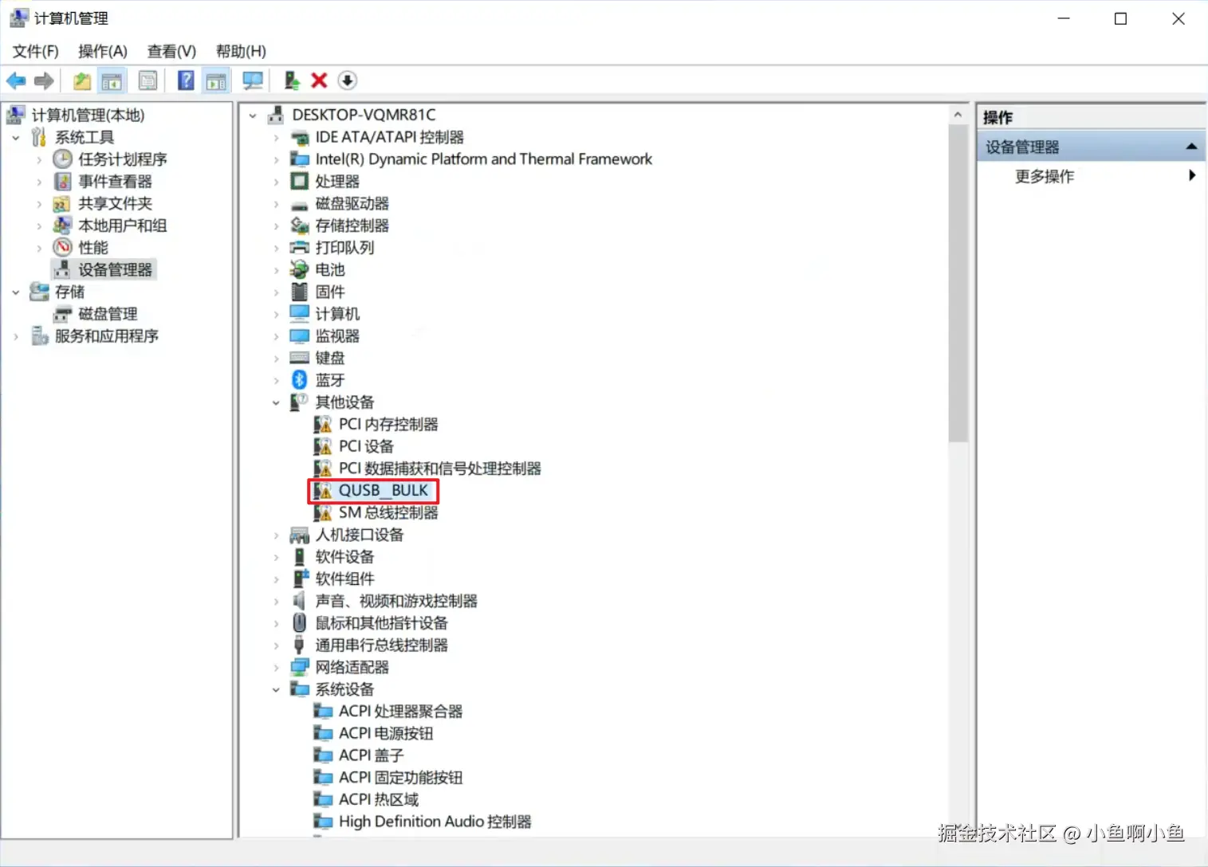This screenshot has height=867, width=1208.
Task: Click the network icon beside 网络适配器
Action: [299, 667]
